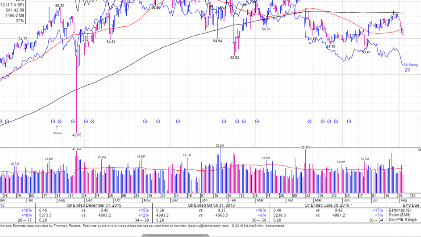Click the Earnings ($) row label

pos(400,210)
